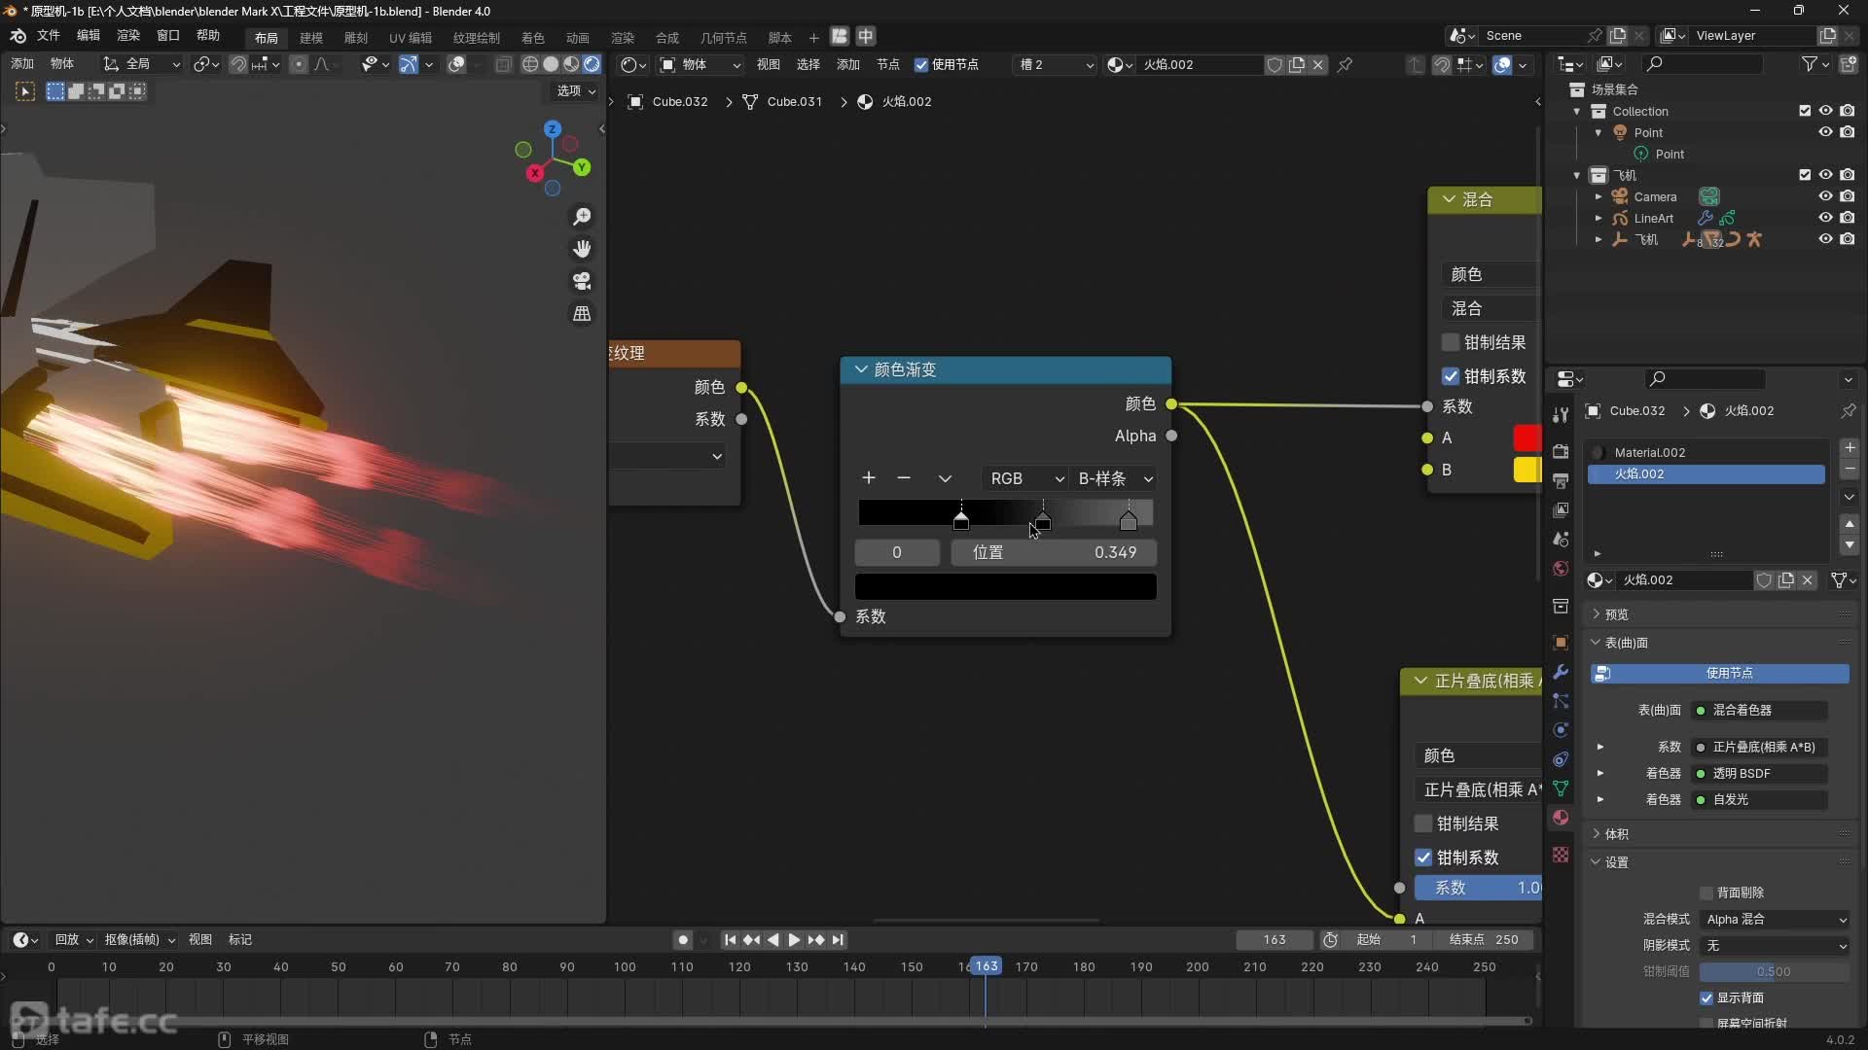Open the 槽 2 material slot dropdown
Viewport: 1868px width, 1050px height.
tap(1057, 64)
